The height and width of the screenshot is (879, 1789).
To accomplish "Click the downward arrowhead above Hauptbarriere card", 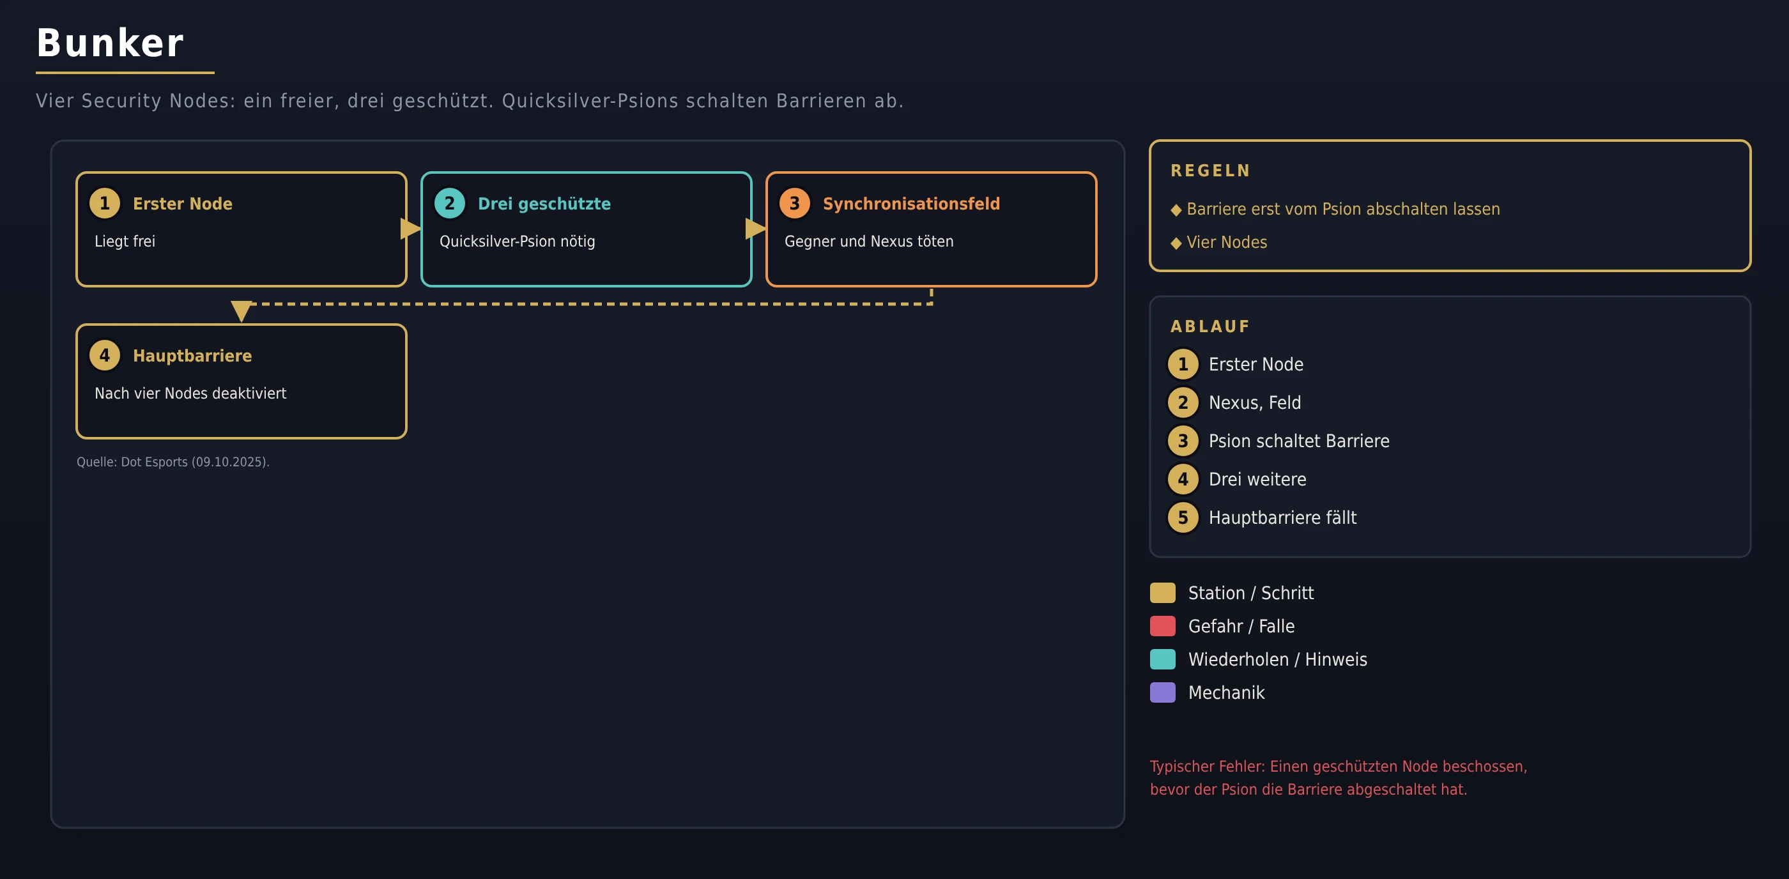I will (x=241, y=311).
